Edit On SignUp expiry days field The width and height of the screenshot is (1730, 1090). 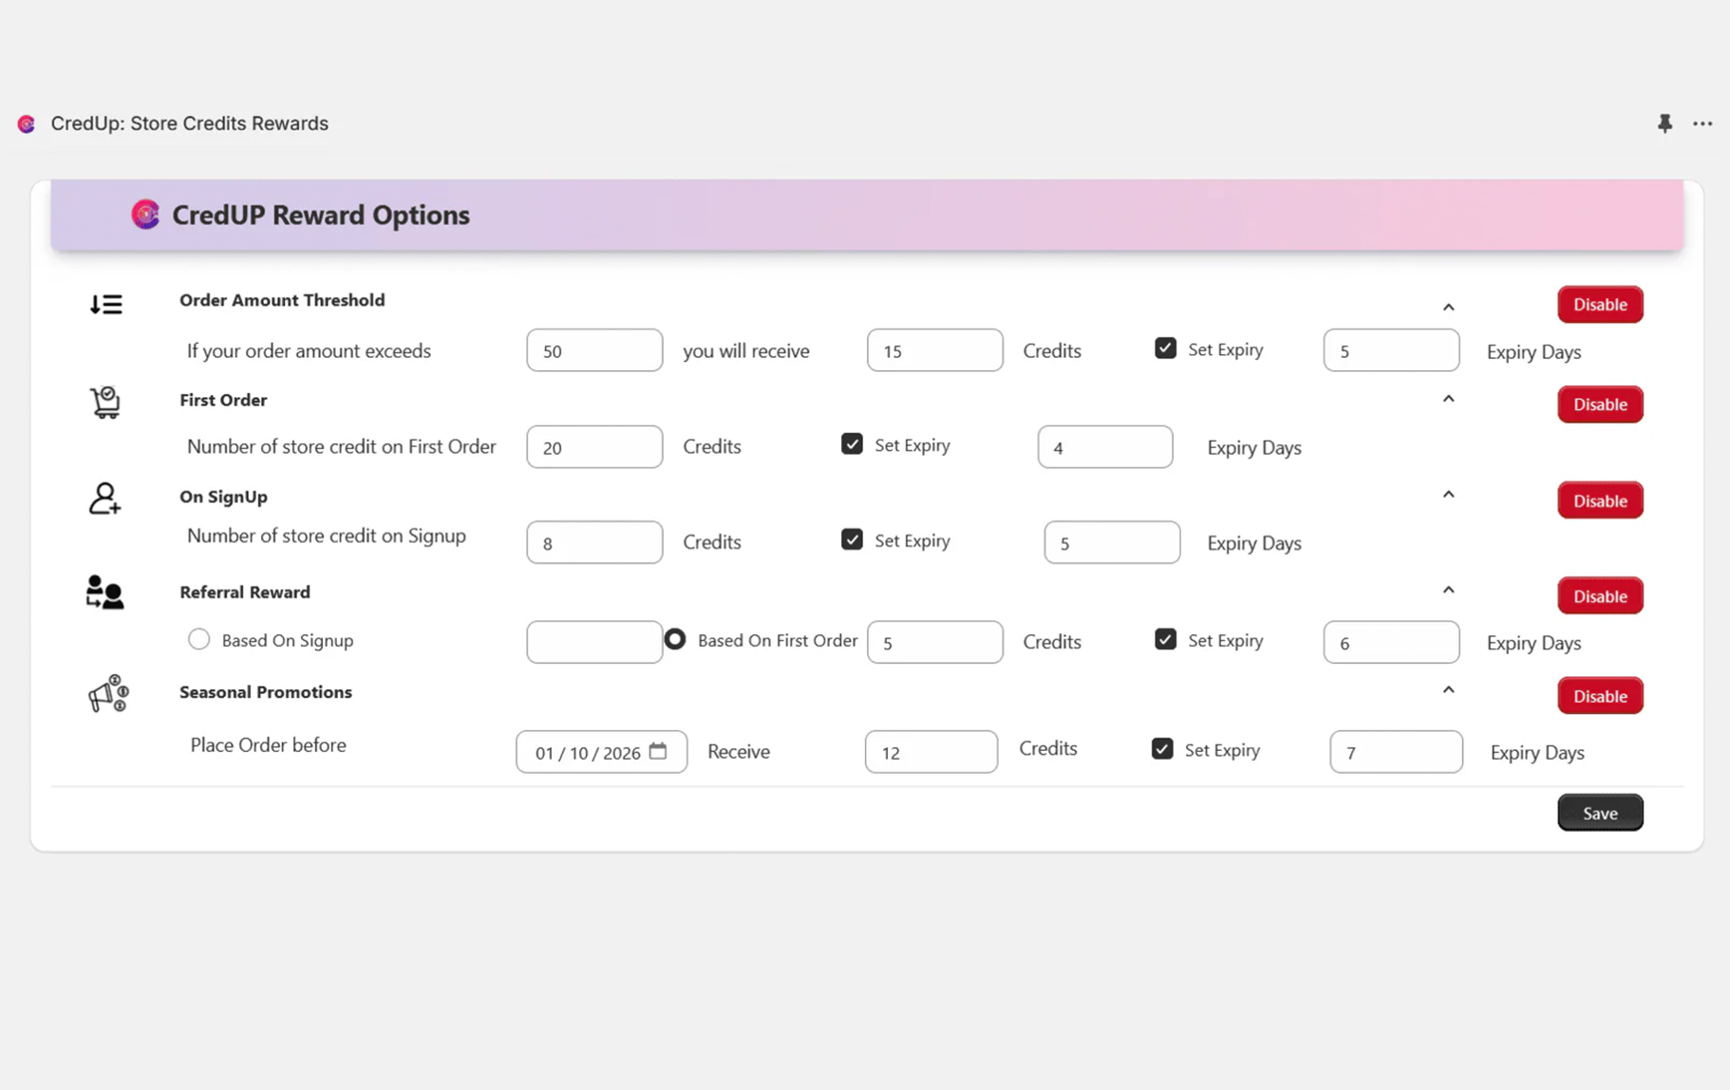click(1112, 542)
